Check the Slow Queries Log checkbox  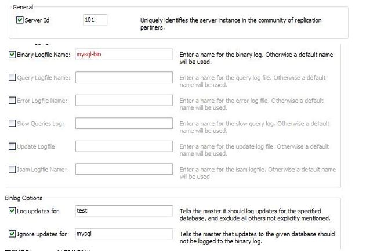(12, 123)
